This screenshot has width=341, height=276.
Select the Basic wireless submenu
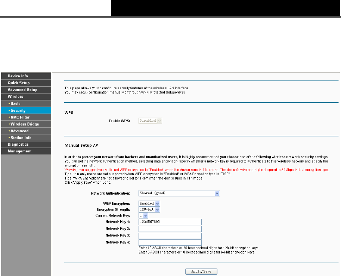coord(26,103)
